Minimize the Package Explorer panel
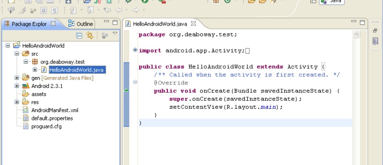 (106, 21)
